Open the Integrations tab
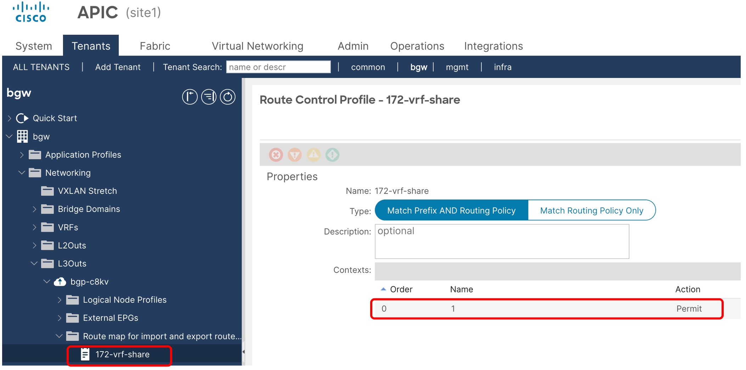The width and height of the screenshot is (746, 370). click(493, 46)
